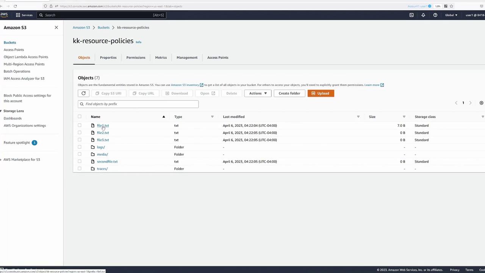Image resolution: width=485 pixels, height=273 pixels.
Task: Tick the checkbox for logs/ folder
Action: click(80, 147)
